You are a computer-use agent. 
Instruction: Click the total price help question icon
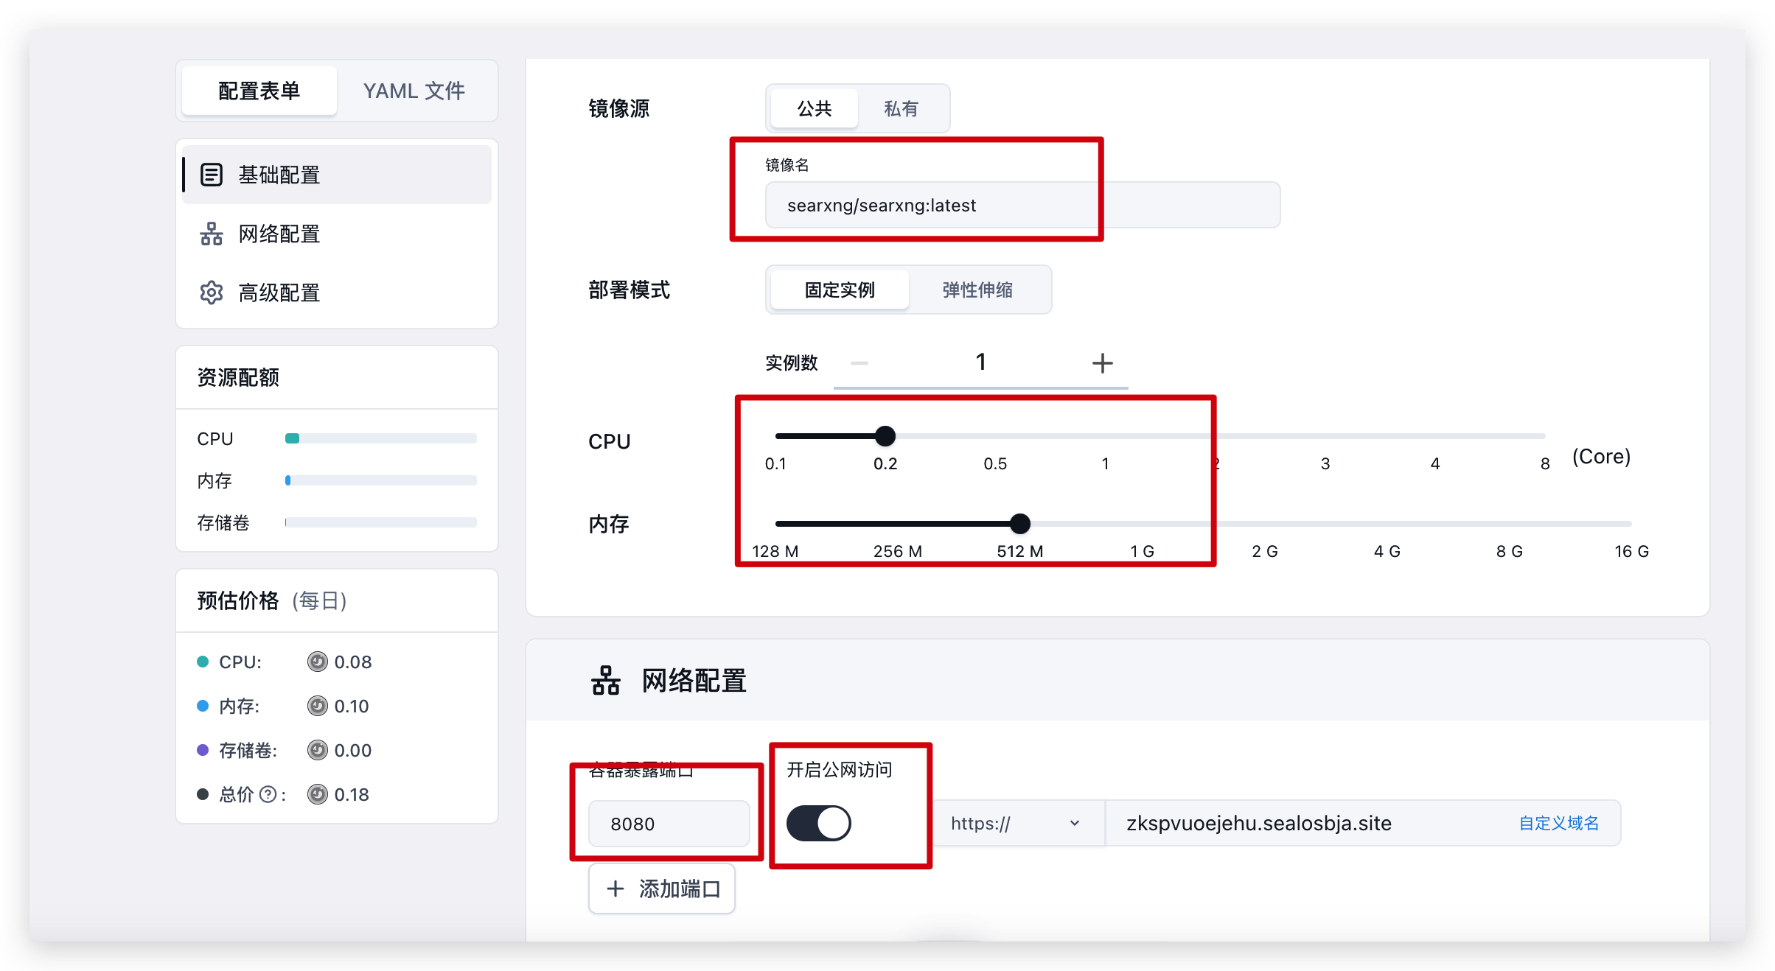coord(268,794)
